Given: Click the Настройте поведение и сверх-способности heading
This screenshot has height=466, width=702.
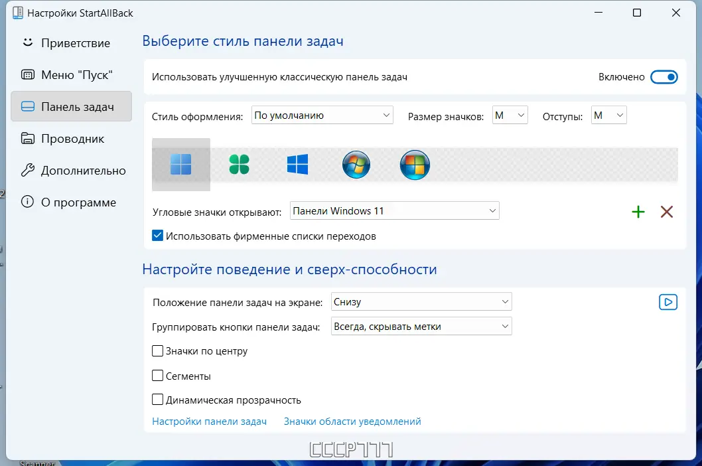Looking at the screenshot, I should pos(289,270).
